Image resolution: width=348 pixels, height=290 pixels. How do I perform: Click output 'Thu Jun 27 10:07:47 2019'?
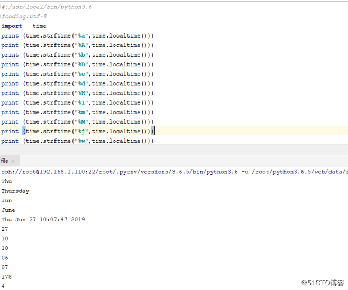[43, 220]
